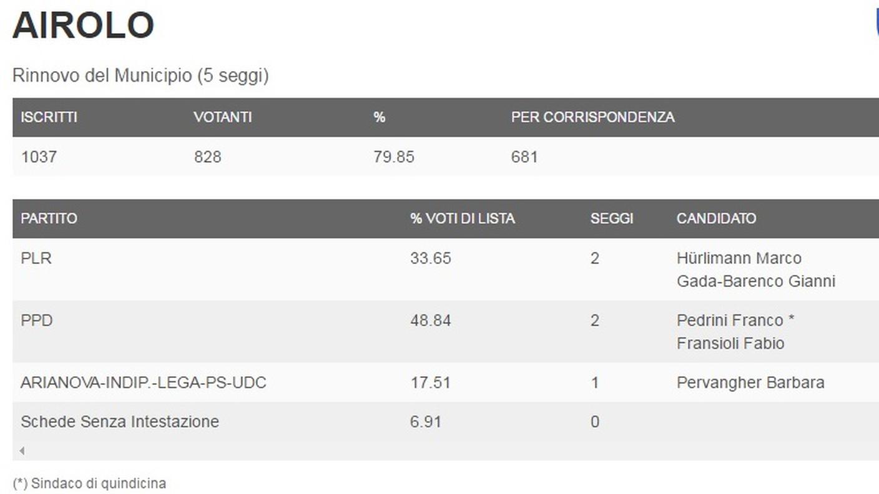
Task: Select the Schede Senza Intestazione row
Action: (x=446, y=422)
